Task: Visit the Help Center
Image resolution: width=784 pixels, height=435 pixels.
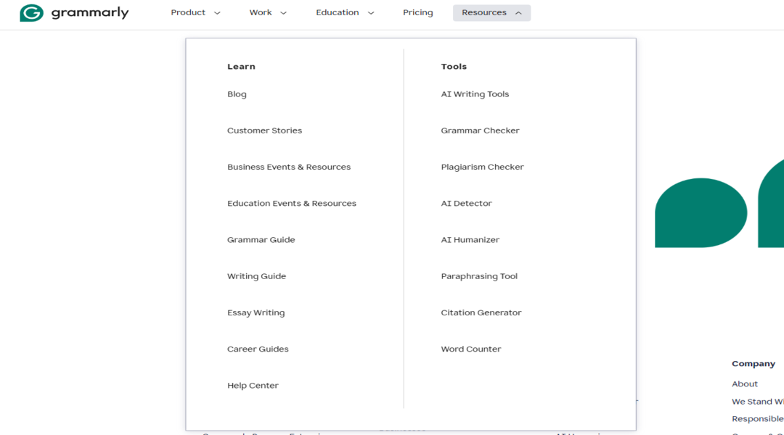Action: click(x=253, y=386)
